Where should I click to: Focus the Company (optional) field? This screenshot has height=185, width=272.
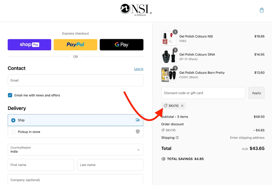pyautogui.click(x=76, y=180)
